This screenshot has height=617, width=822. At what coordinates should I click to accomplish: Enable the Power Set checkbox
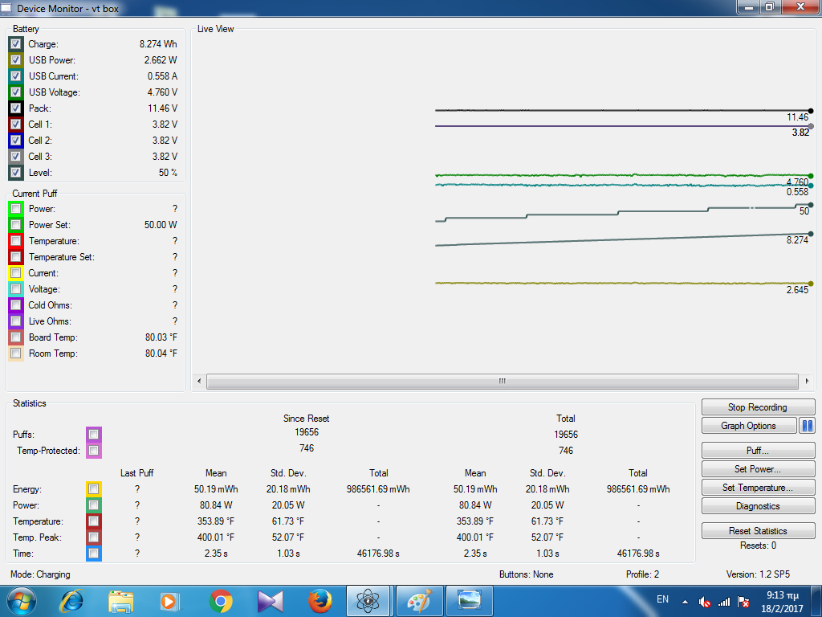click(x=16, y=225)
